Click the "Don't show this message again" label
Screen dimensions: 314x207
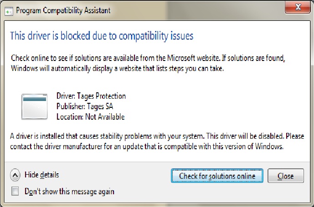[69, 192]
